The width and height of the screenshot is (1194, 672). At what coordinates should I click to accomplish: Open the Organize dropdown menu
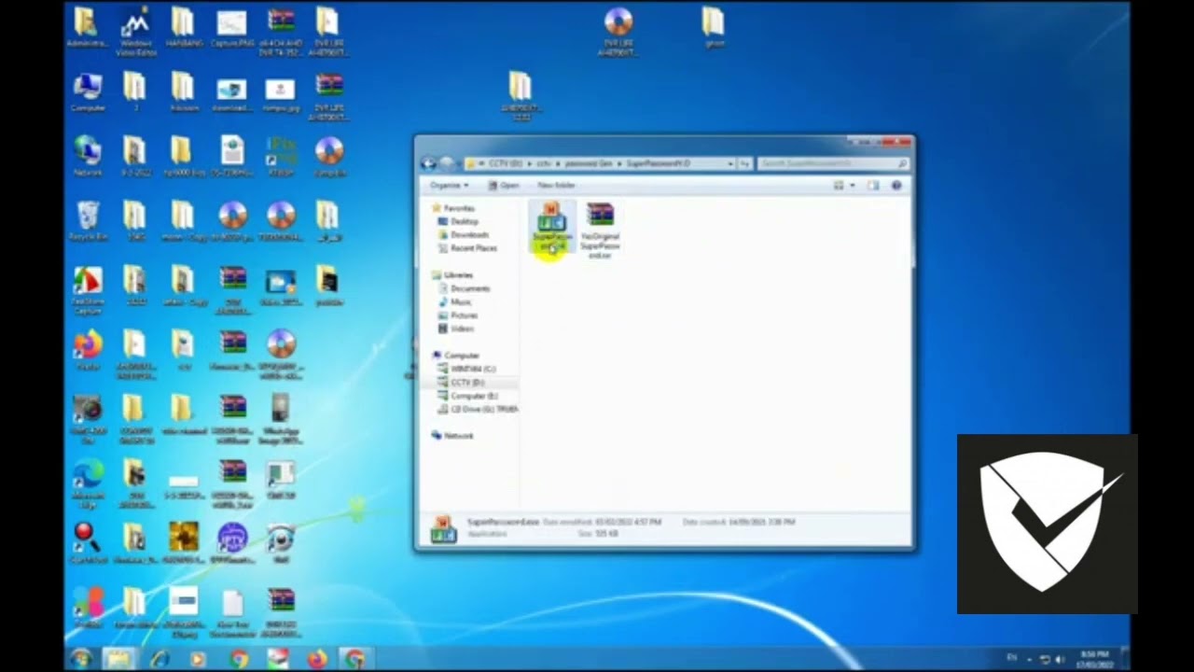(x=448, y=186)
